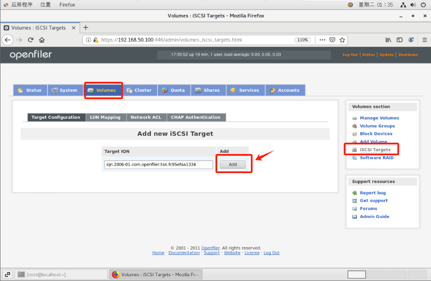Open Software RAID link
This screenshot has width=431, height=281.
377,158
